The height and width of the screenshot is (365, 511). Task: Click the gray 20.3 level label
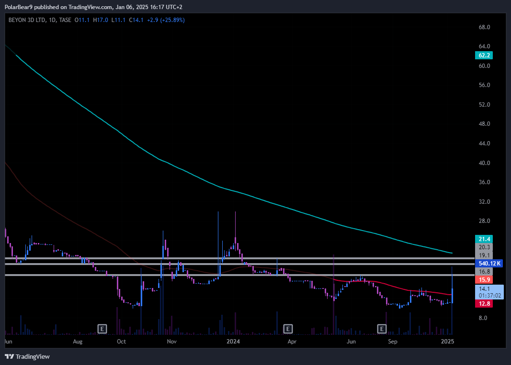tap(485, 247)
